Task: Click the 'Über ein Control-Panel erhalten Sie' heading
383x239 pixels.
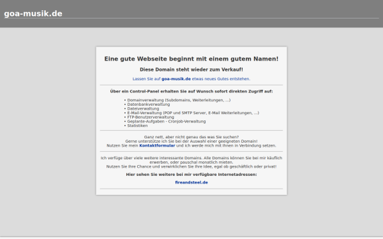Action: point(191,91)
